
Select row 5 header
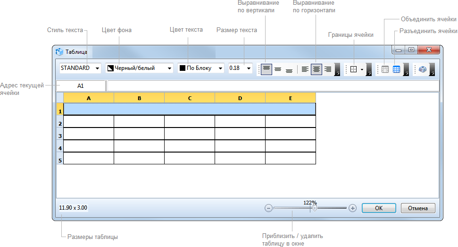click(60, 158)
